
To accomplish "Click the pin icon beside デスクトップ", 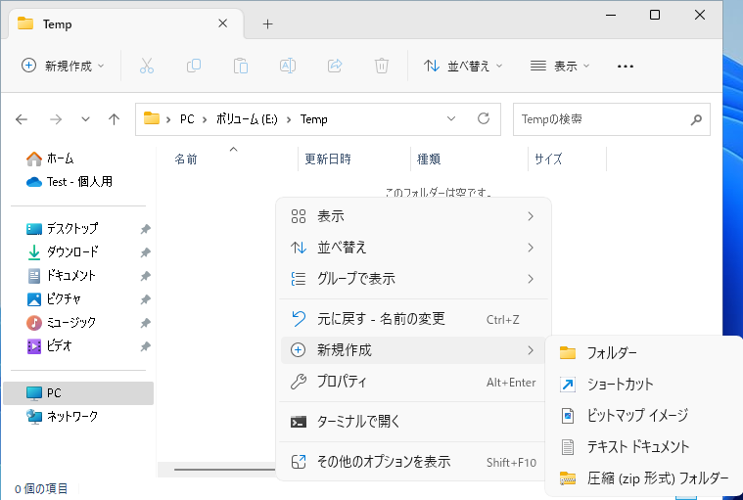I will click(146, 229).
